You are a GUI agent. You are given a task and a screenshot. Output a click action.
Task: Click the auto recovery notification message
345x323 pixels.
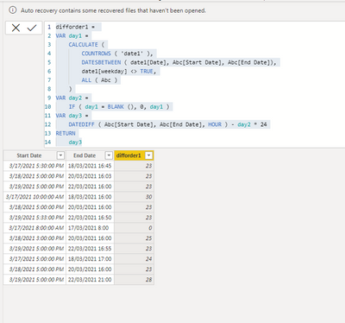coord(113,10)
